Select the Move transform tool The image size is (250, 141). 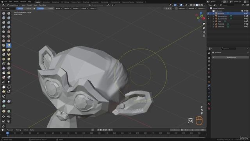click(x=4, y=117)
